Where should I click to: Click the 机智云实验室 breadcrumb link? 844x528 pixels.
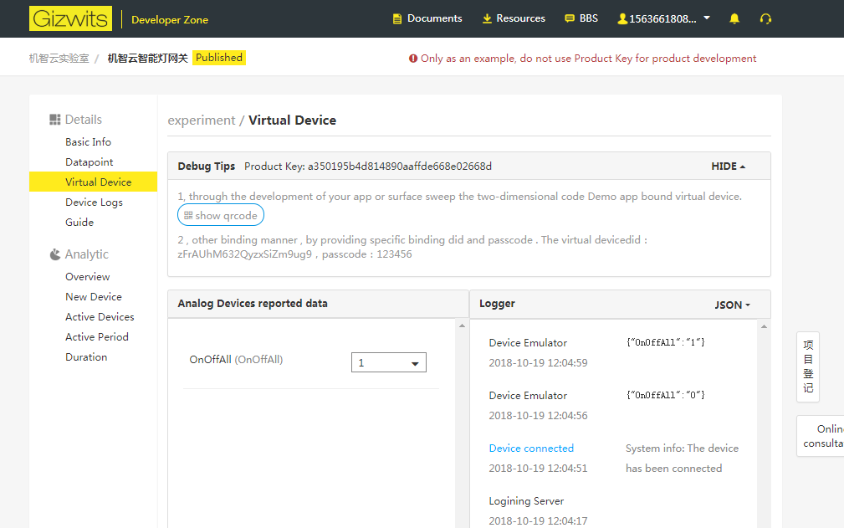point(59,59)
